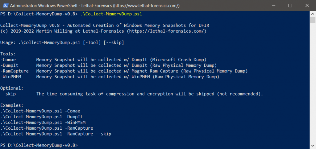Click the Examples: heading

pyautogui.click(x=12, y=105)
